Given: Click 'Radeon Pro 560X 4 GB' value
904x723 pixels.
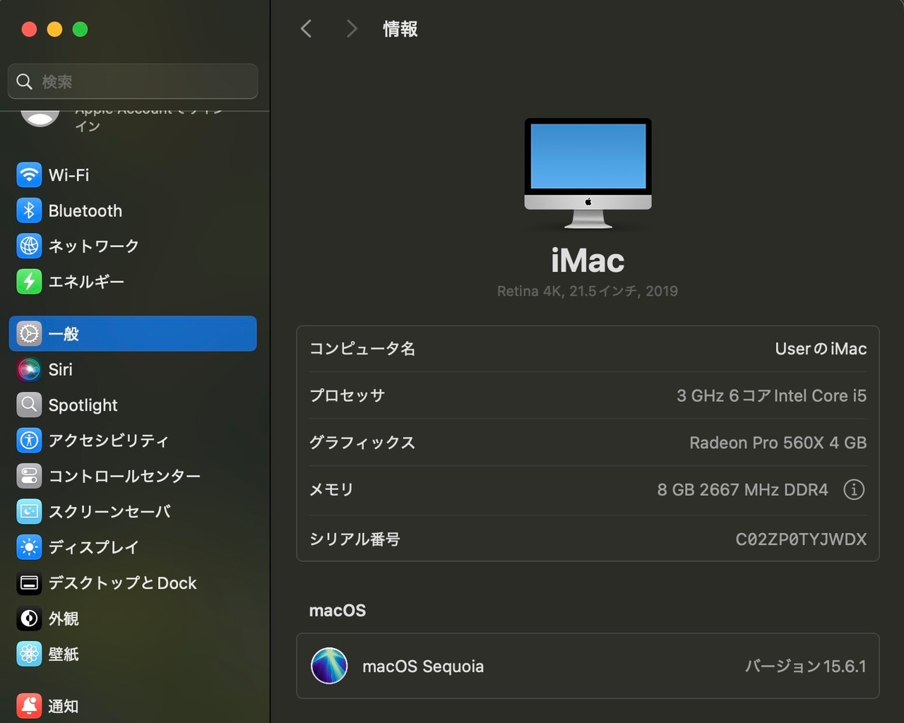Looking at the screenshot, I should coord(778,443).
